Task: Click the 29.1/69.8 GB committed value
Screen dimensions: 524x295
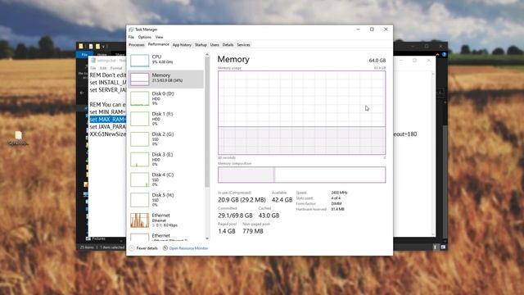Action: pos(235,216)
